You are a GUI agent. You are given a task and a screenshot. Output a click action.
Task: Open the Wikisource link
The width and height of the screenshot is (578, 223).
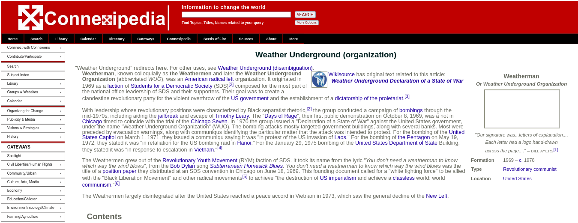[x=341, y=74]
